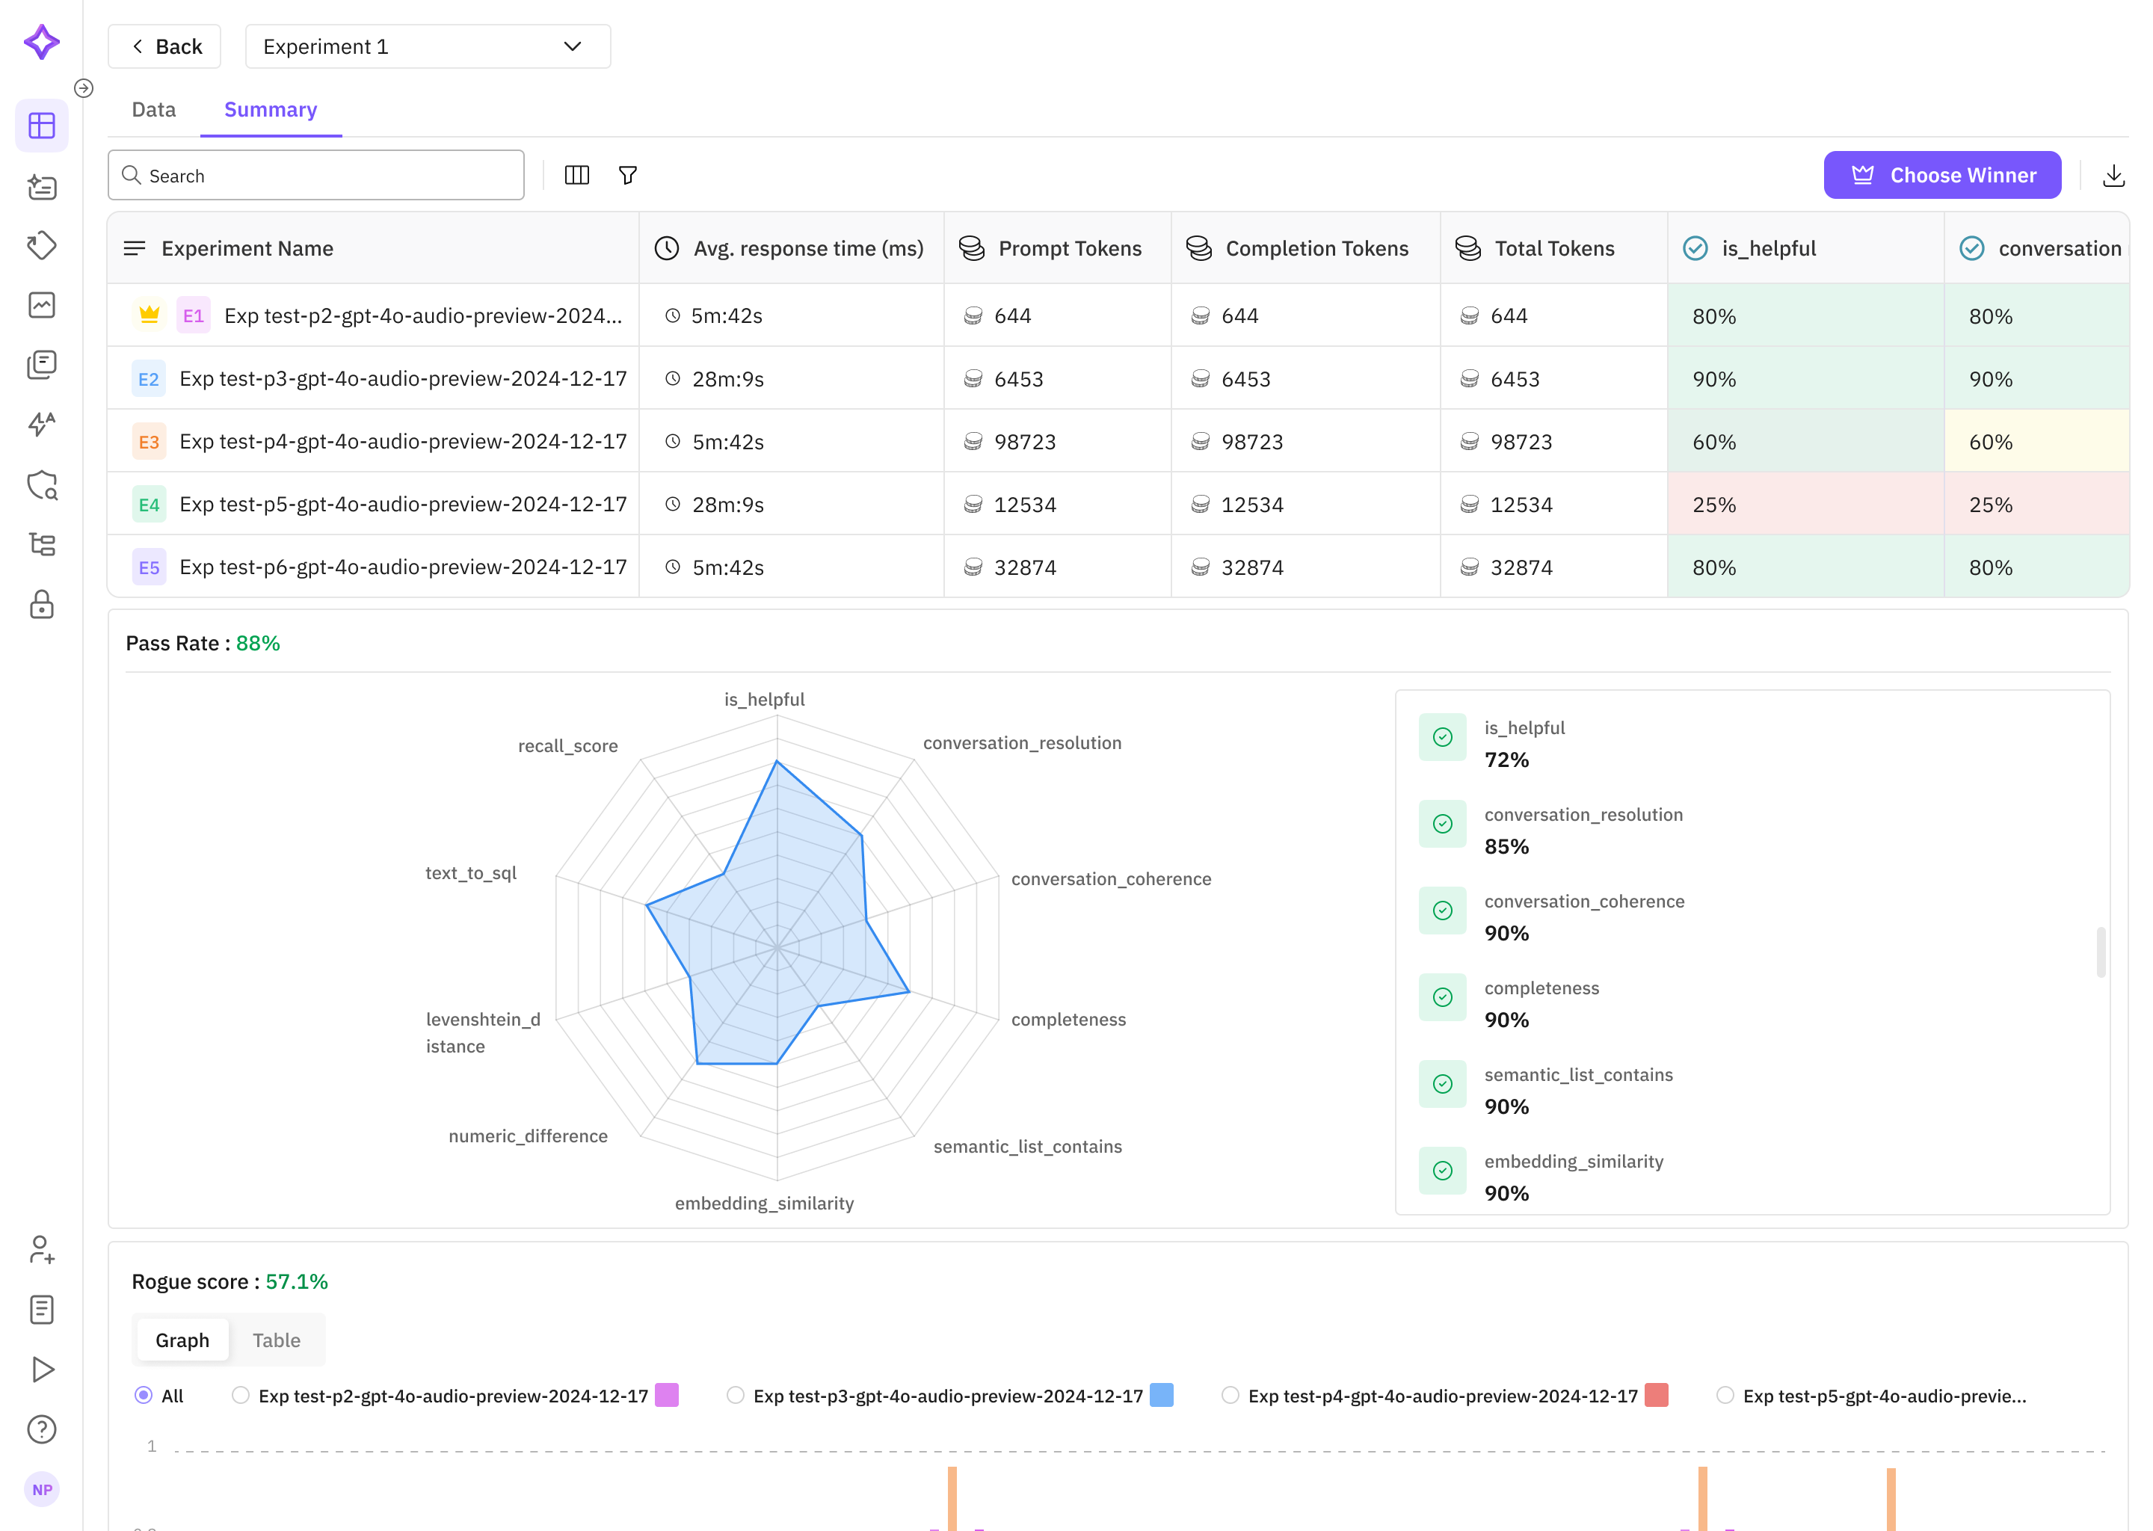Switch to the Data tab
The width and height of the screenshot is (2153, 1531).
pos(154,109)
